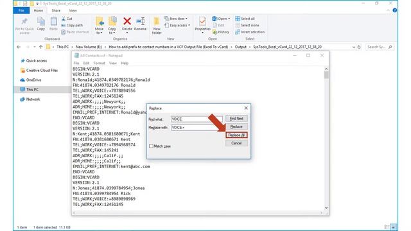Collapse the ribbon with chevron
This screenshot has width=411, height=231.
coord(388,10)
